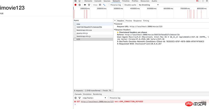
Task: Click the Referer header line
Action: point(148,35)
